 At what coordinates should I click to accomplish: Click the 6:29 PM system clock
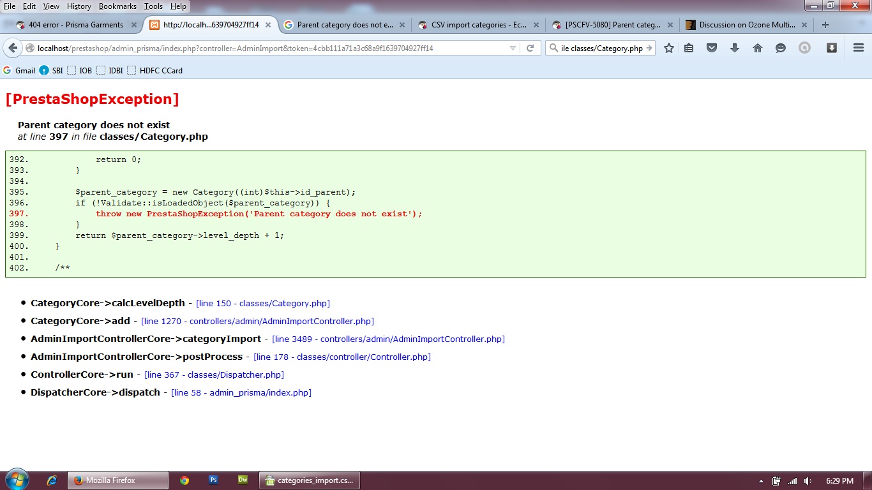tap(839, 481)
